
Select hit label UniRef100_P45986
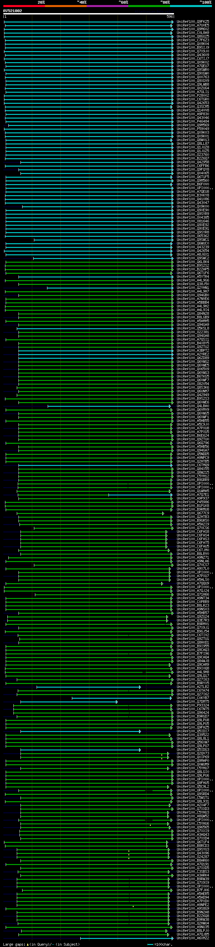click(192, 502)
